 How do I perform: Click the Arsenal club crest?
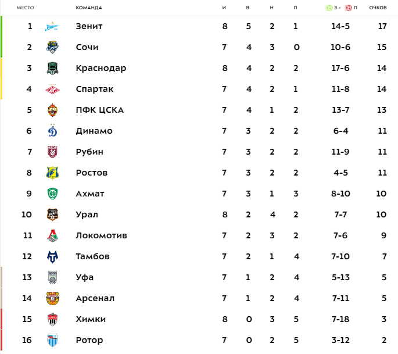(52, 298)
